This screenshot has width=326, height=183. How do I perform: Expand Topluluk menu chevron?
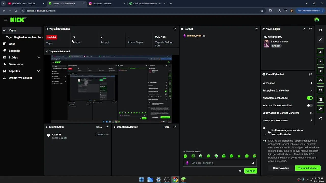pos(39,71)
